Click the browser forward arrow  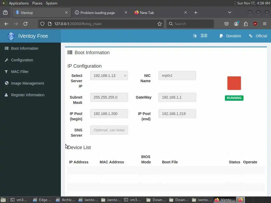click(x=16, y=24)
